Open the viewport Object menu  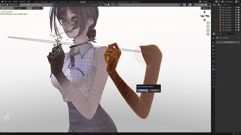tap(39, 5)
